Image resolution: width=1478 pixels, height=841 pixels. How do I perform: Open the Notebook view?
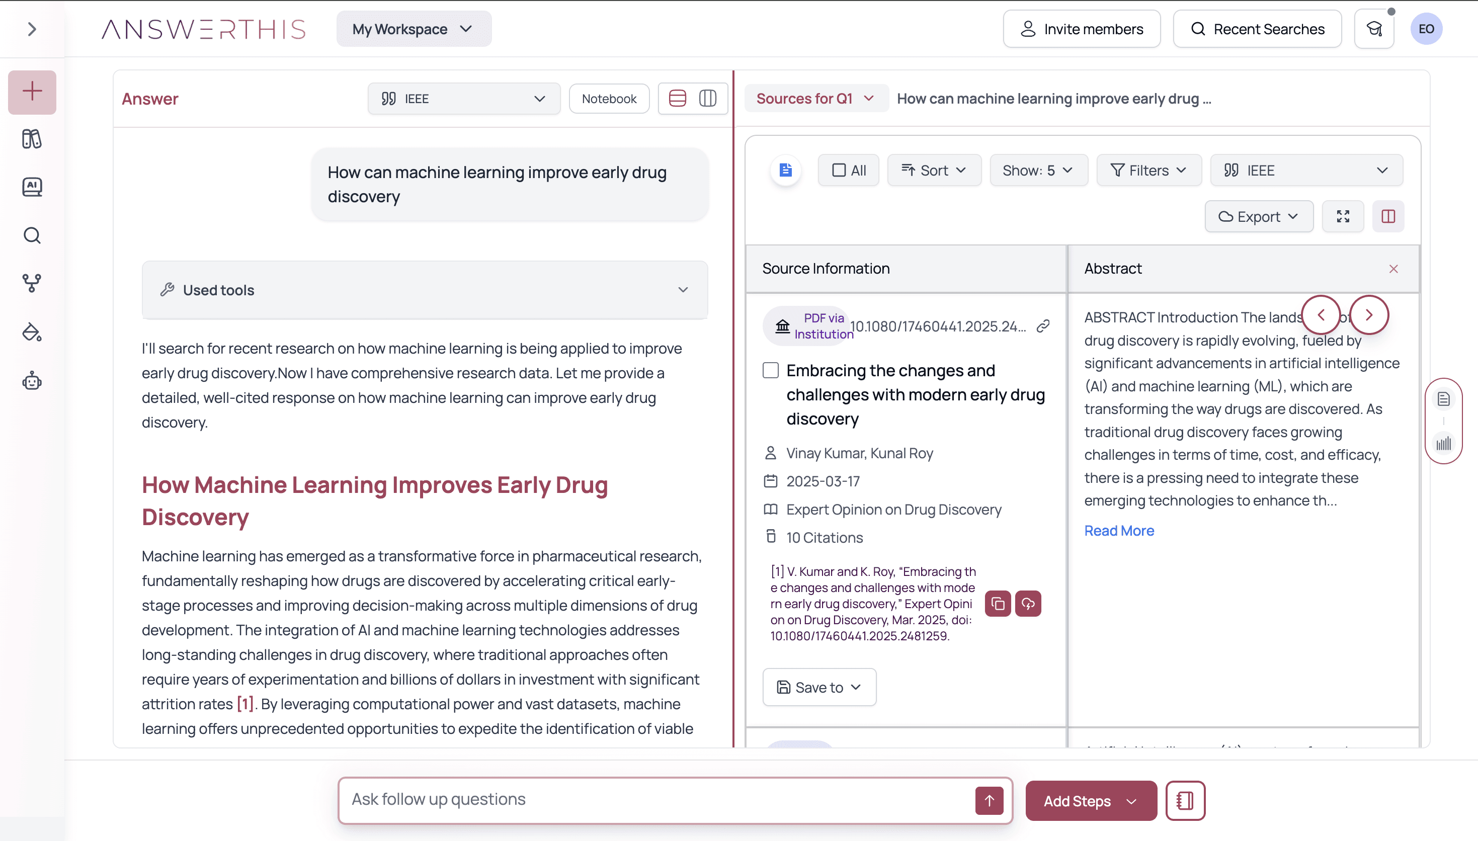pos(609,99)
